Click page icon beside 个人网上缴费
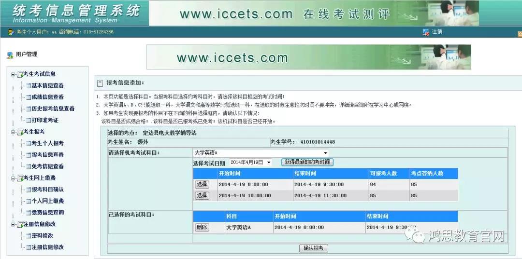The width and height of the screenshot is (522, 259). coord(29,202)
